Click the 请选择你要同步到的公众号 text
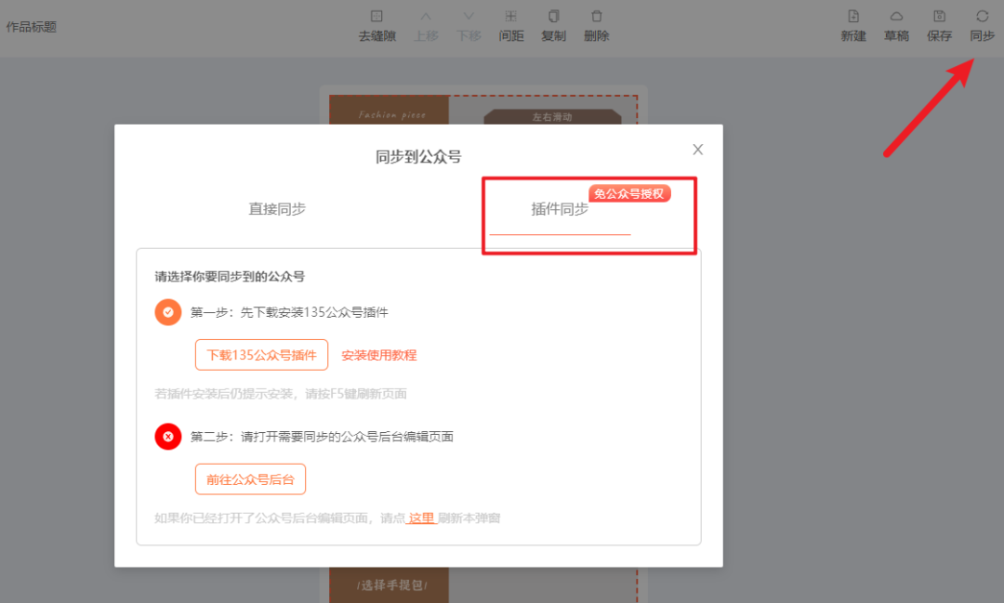The width and height of the screenshot is (1004, 603). click(230, 277)
